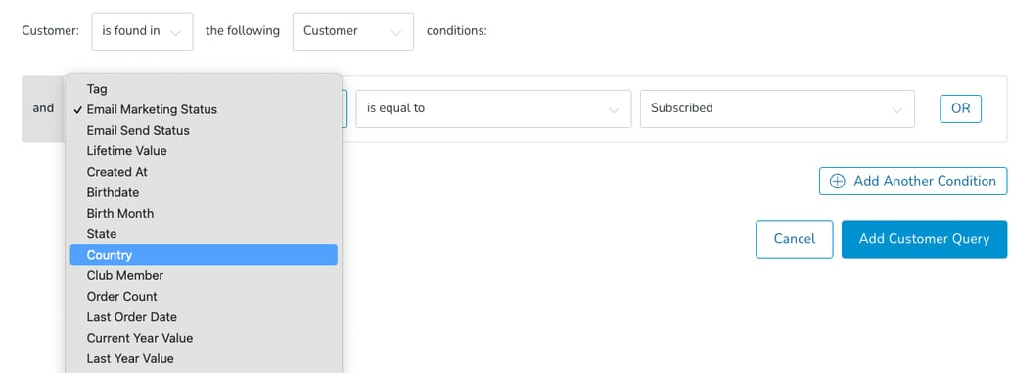
Task: Choose Birthdate in the dropdown list
Action: 204,192
